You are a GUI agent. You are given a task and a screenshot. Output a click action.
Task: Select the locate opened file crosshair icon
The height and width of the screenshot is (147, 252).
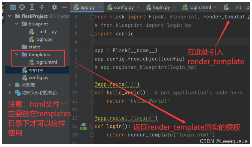[22, 7]
